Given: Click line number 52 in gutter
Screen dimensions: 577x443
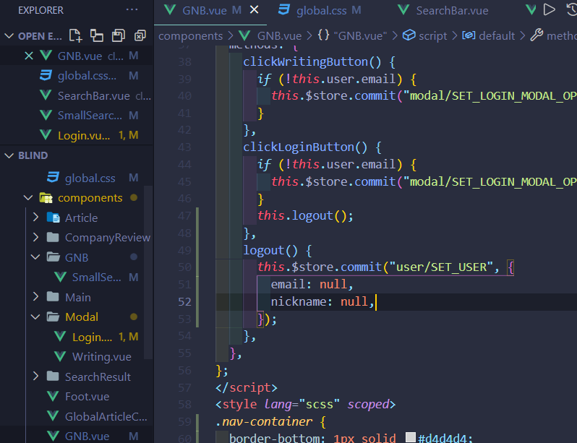Looking at the screenshot, I should point(184,301).
